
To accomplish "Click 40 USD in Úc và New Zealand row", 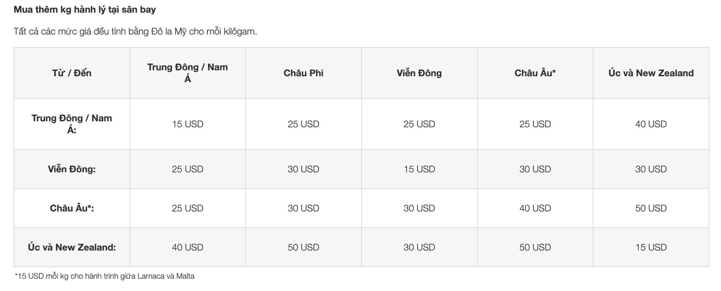I will (x=188, y=247).
